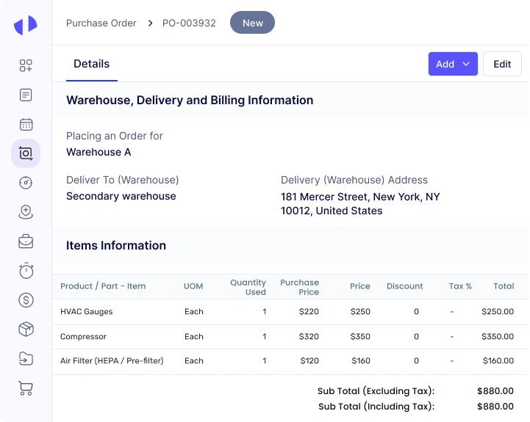Click the purple app logo in sidebar
This screenshot has height=422, width=530.
click(25, 25)
